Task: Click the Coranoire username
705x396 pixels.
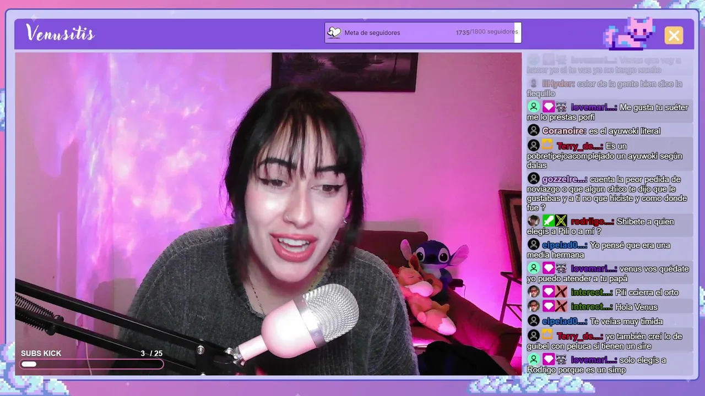Action: coord(565,131)
